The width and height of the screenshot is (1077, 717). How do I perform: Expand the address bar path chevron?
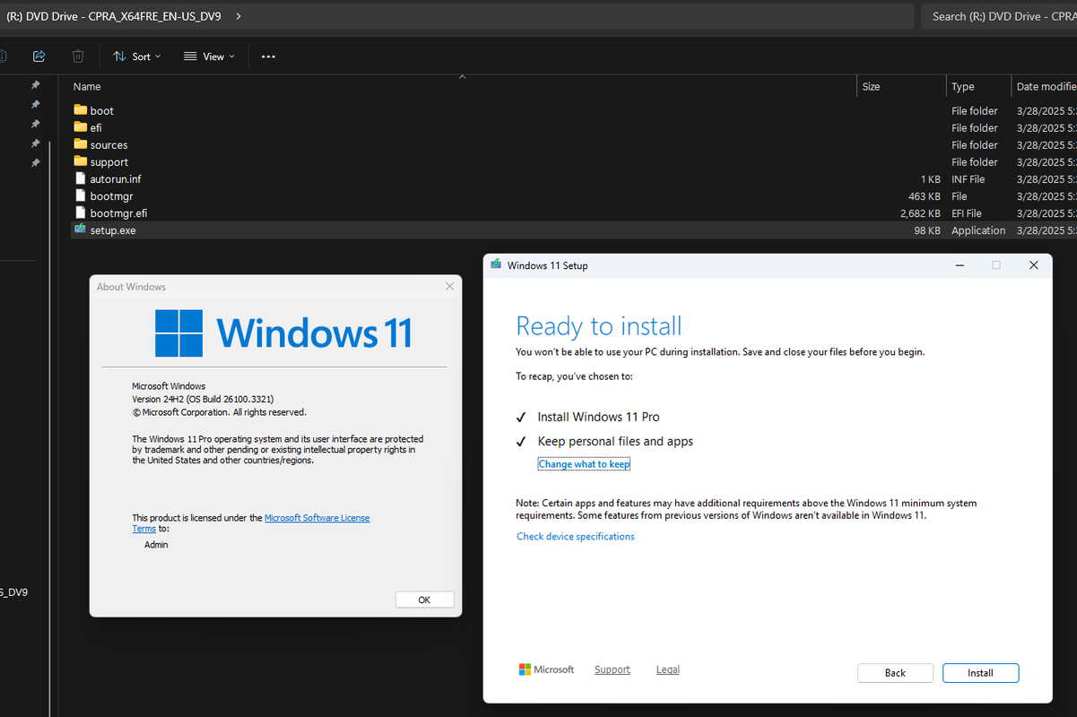pyautogui.click(x=238, y=16)
